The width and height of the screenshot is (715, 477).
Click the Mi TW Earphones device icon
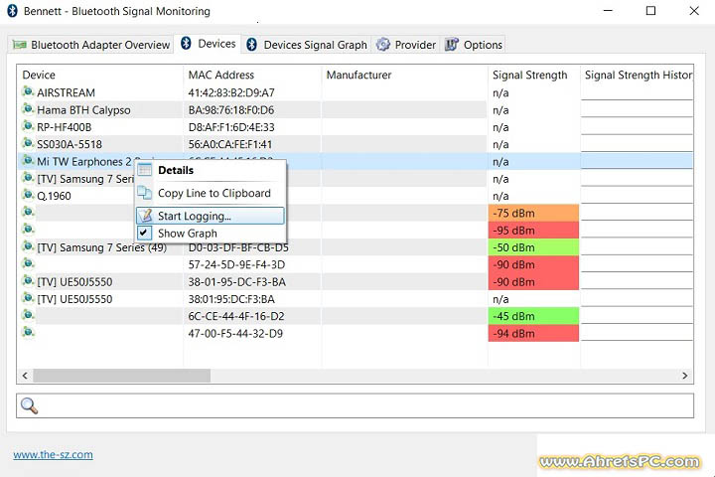click(28, 161)
